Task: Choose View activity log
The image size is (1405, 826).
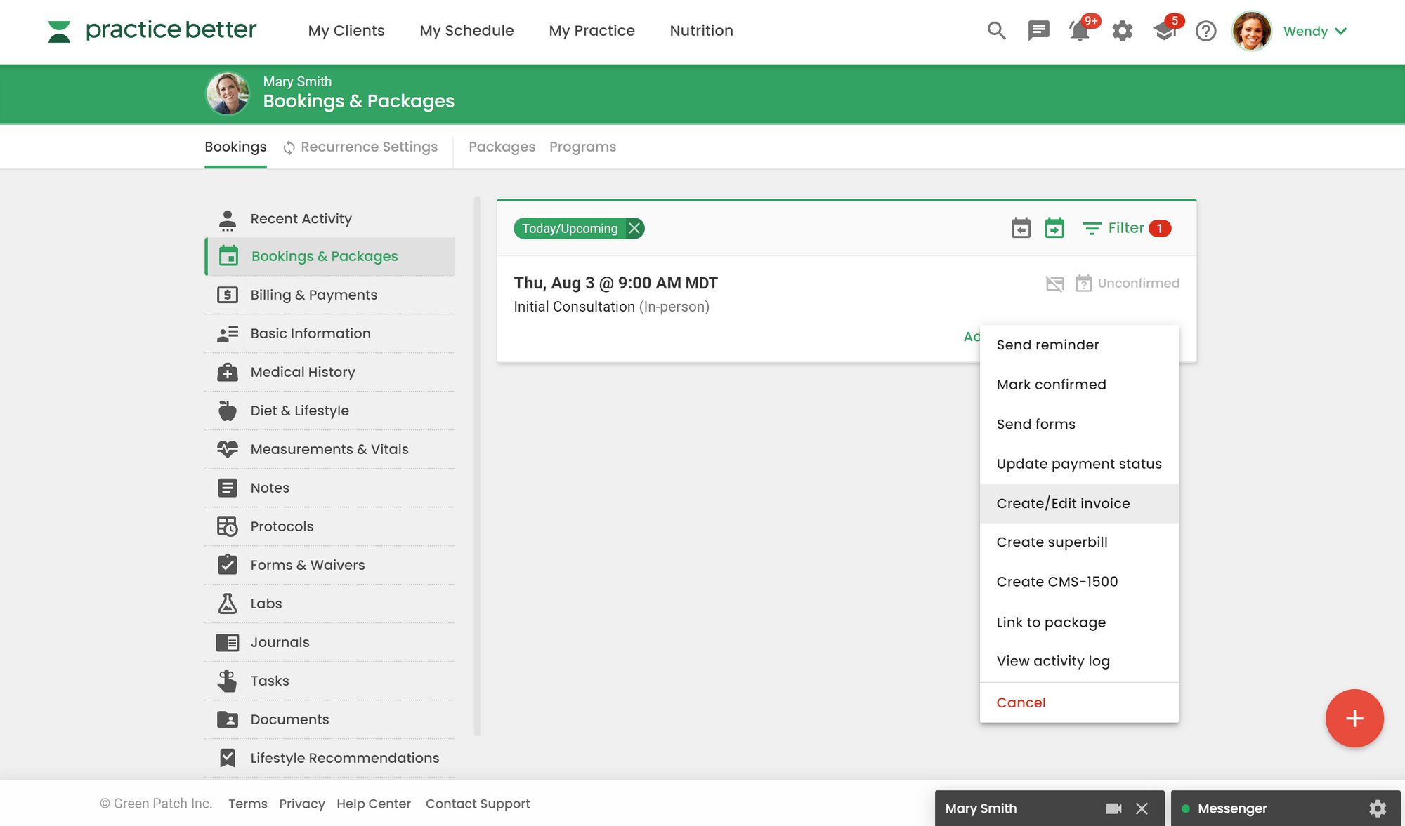Action: pyautogui.click(x=1079, y=661)
